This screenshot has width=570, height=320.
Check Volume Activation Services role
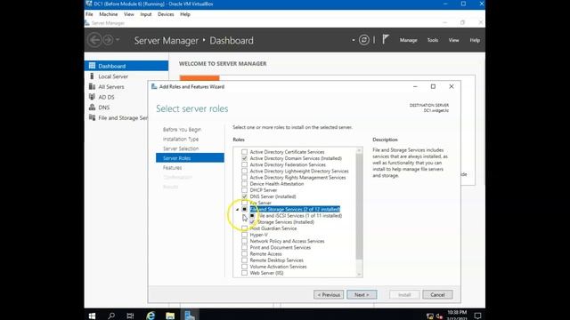click(x=244, y=267)
